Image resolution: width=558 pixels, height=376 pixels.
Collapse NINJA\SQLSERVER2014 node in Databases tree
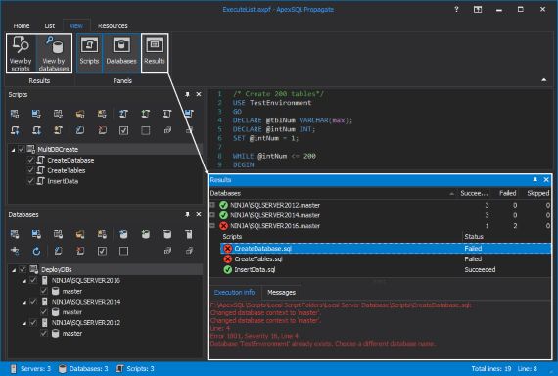pos(24,302)
